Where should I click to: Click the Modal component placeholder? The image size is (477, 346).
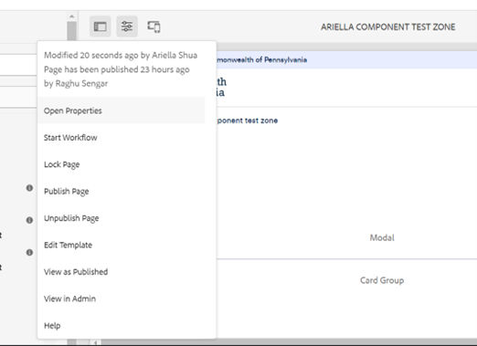point(382,237)
